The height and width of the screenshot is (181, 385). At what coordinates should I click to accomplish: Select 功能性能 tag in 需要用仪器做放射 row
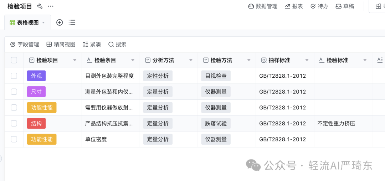[42, 107]
